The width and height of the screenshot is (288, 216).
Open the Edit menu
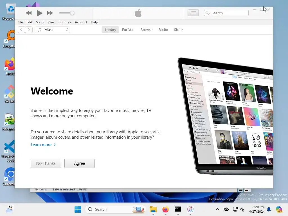pos(29,22)
